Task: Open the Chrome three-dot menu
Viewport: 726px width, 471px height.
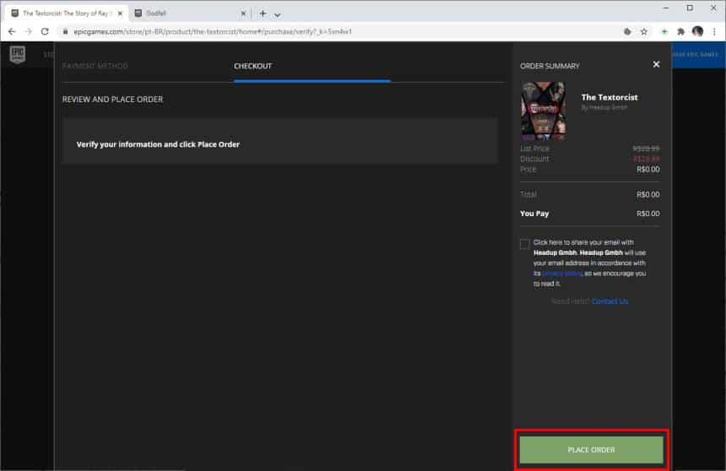Action: (714, 31)
